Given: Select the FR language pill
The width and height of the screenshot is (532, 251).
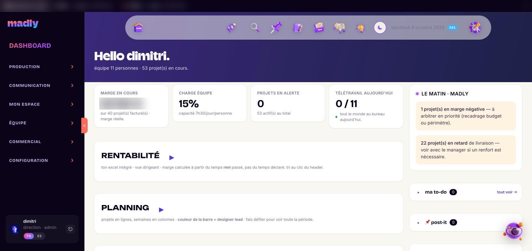Looking at the screenshot, I should point(29,236).
